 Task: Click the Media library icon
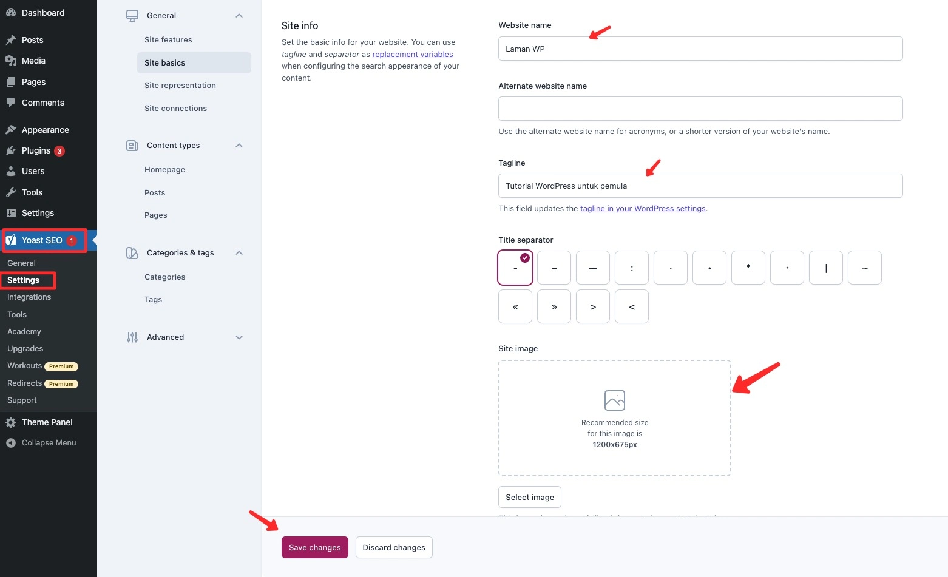click(x=11, y=61)
